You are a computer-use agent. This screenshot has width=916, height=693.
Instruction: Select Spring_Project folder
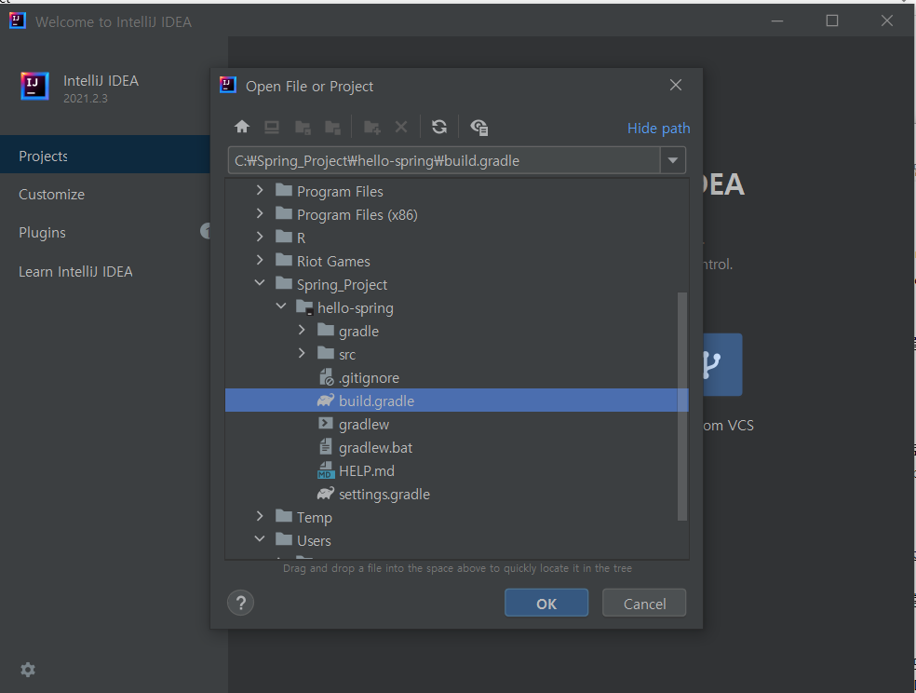tap(456, 285)
